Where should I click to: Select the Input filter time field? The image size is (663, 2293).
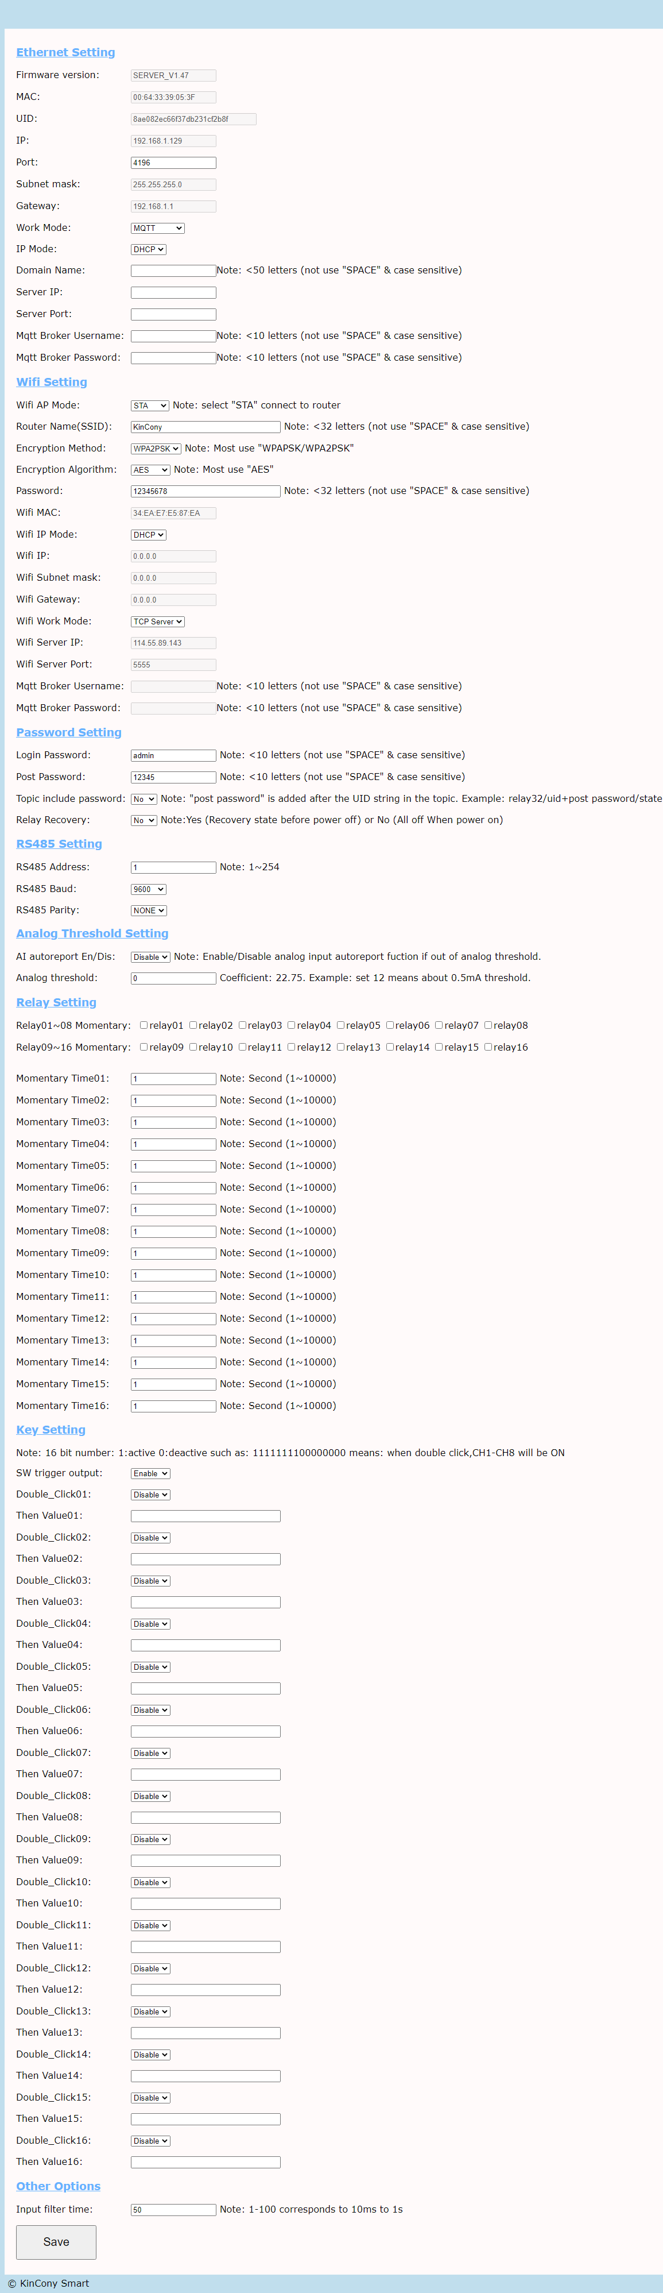pyautogui.click(x=173, y=2209)
